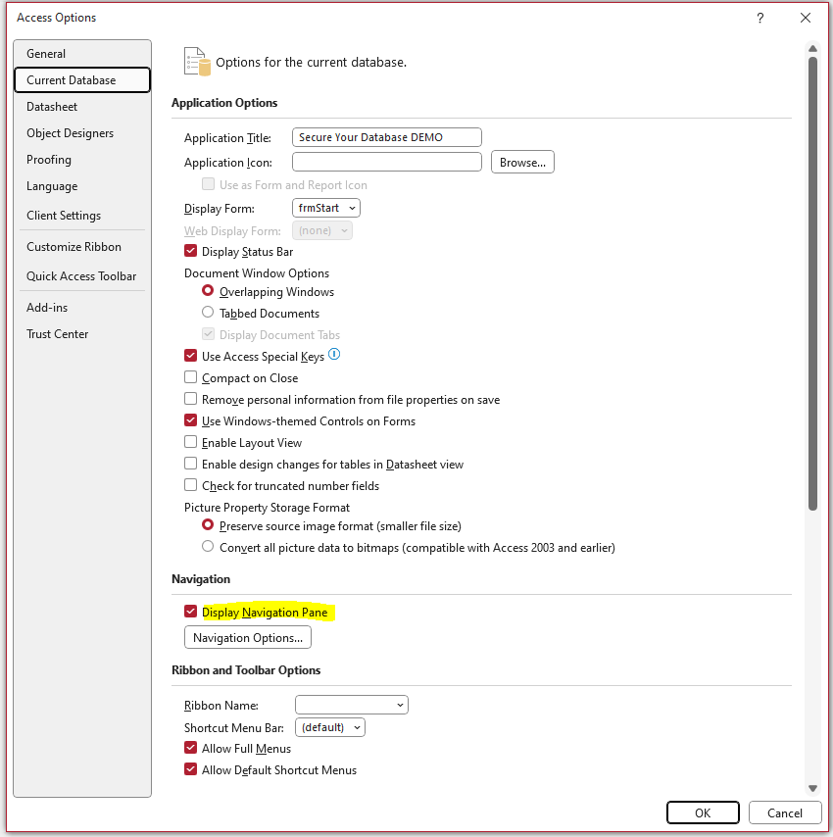Click the info icon beside Special Keys

click(x=334, y=355)
